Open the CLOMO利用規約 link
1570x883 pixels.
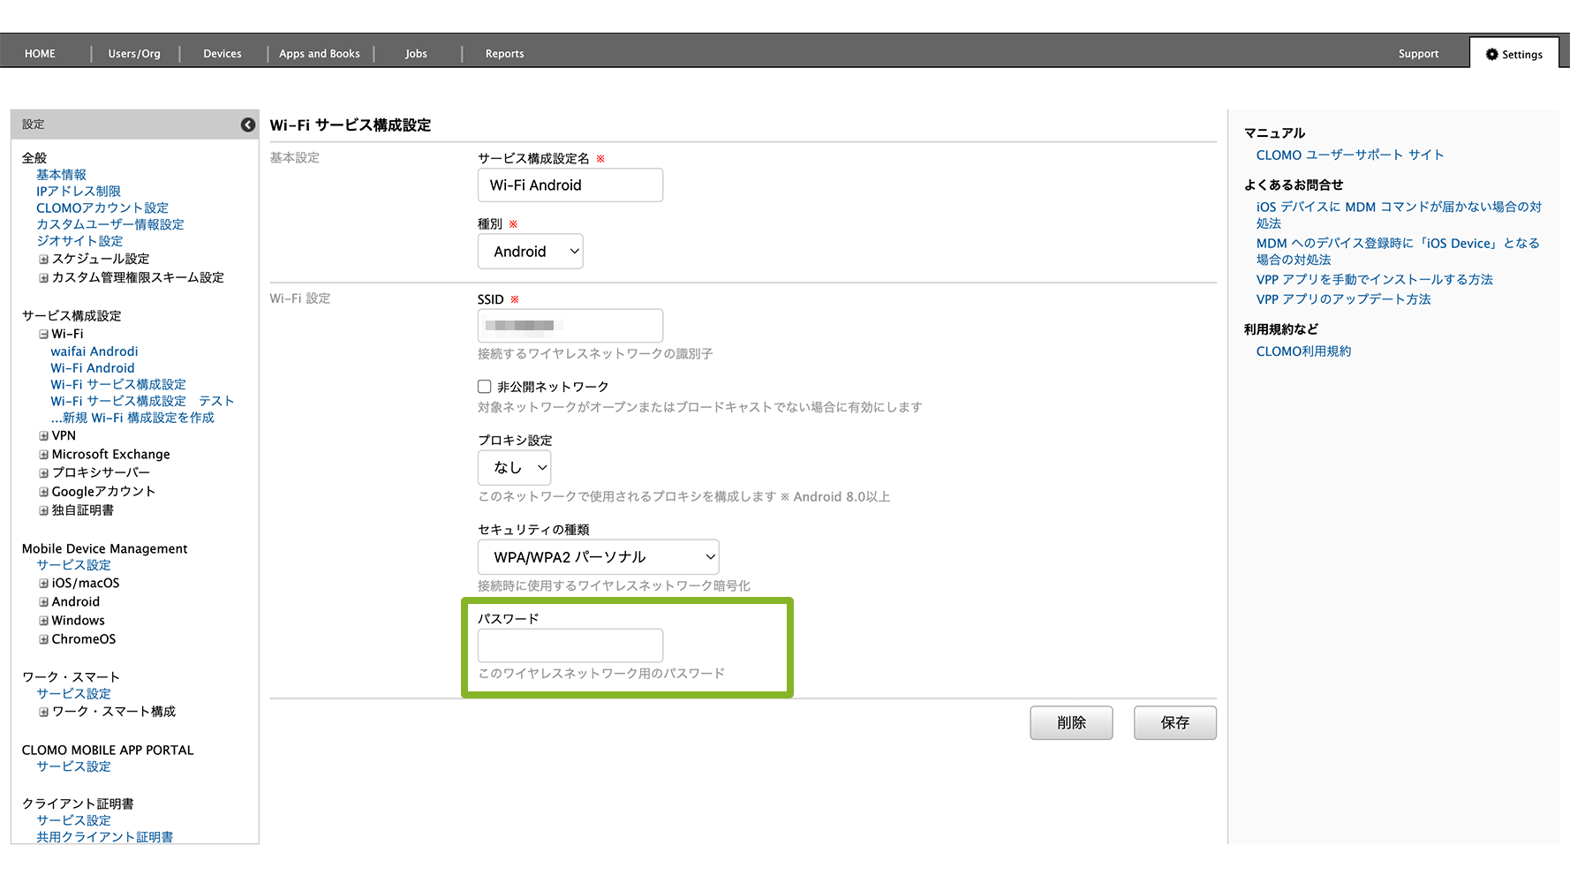point(1303,351)
